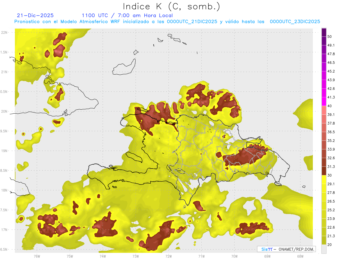
Task: Click the 17N latitude label
Action: [5, 230]
